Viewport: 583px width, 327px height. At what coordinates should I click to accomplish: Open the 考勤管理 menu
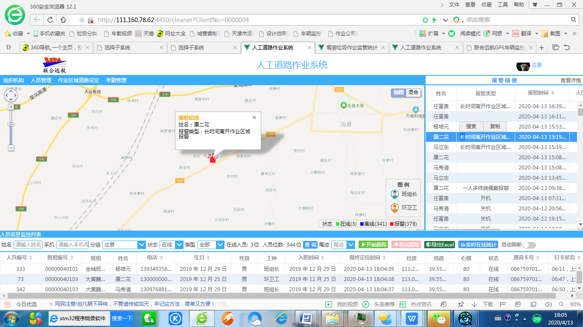[x=116, y=80]
